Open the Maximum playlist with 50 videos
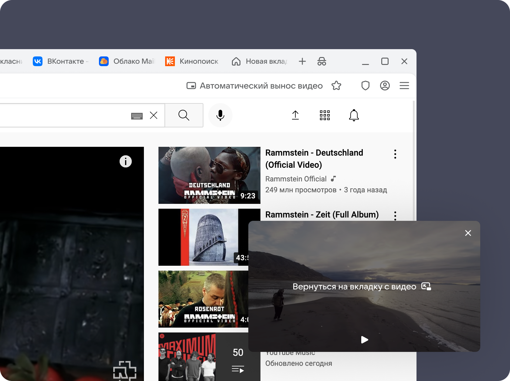 (209, 357)
